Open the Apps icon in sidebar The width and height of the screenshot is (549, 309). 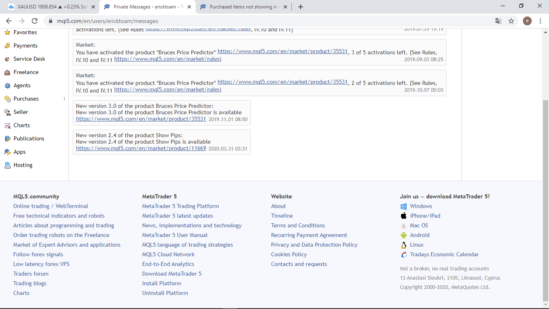(7, 152)
